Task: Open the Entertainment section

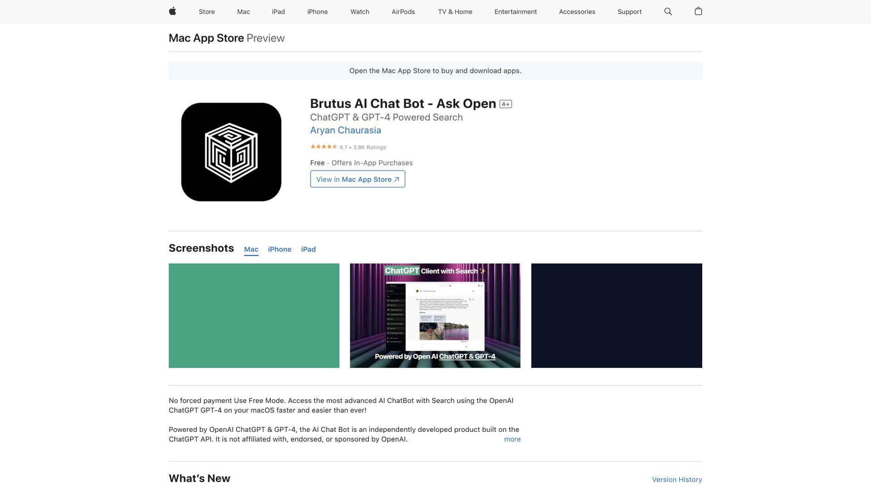Action: (515, 11)
